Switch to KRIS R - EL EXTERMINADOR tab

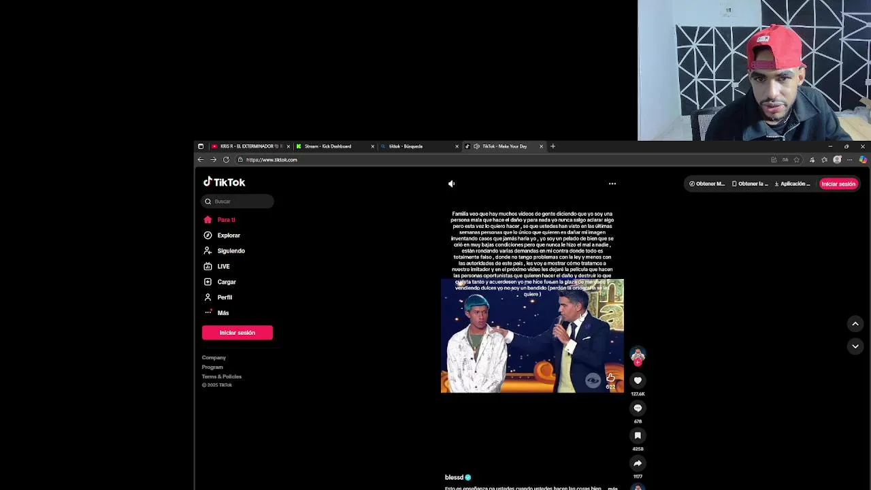(250, 146)
